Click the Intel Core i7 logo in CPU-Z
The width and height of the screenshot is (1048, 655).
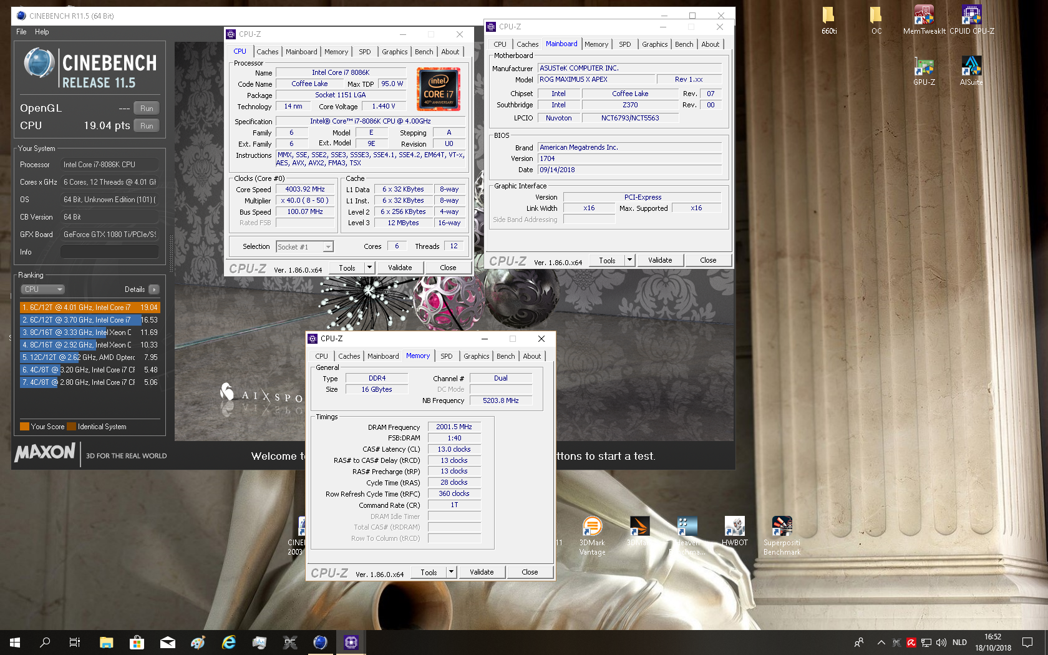[439, 89]
